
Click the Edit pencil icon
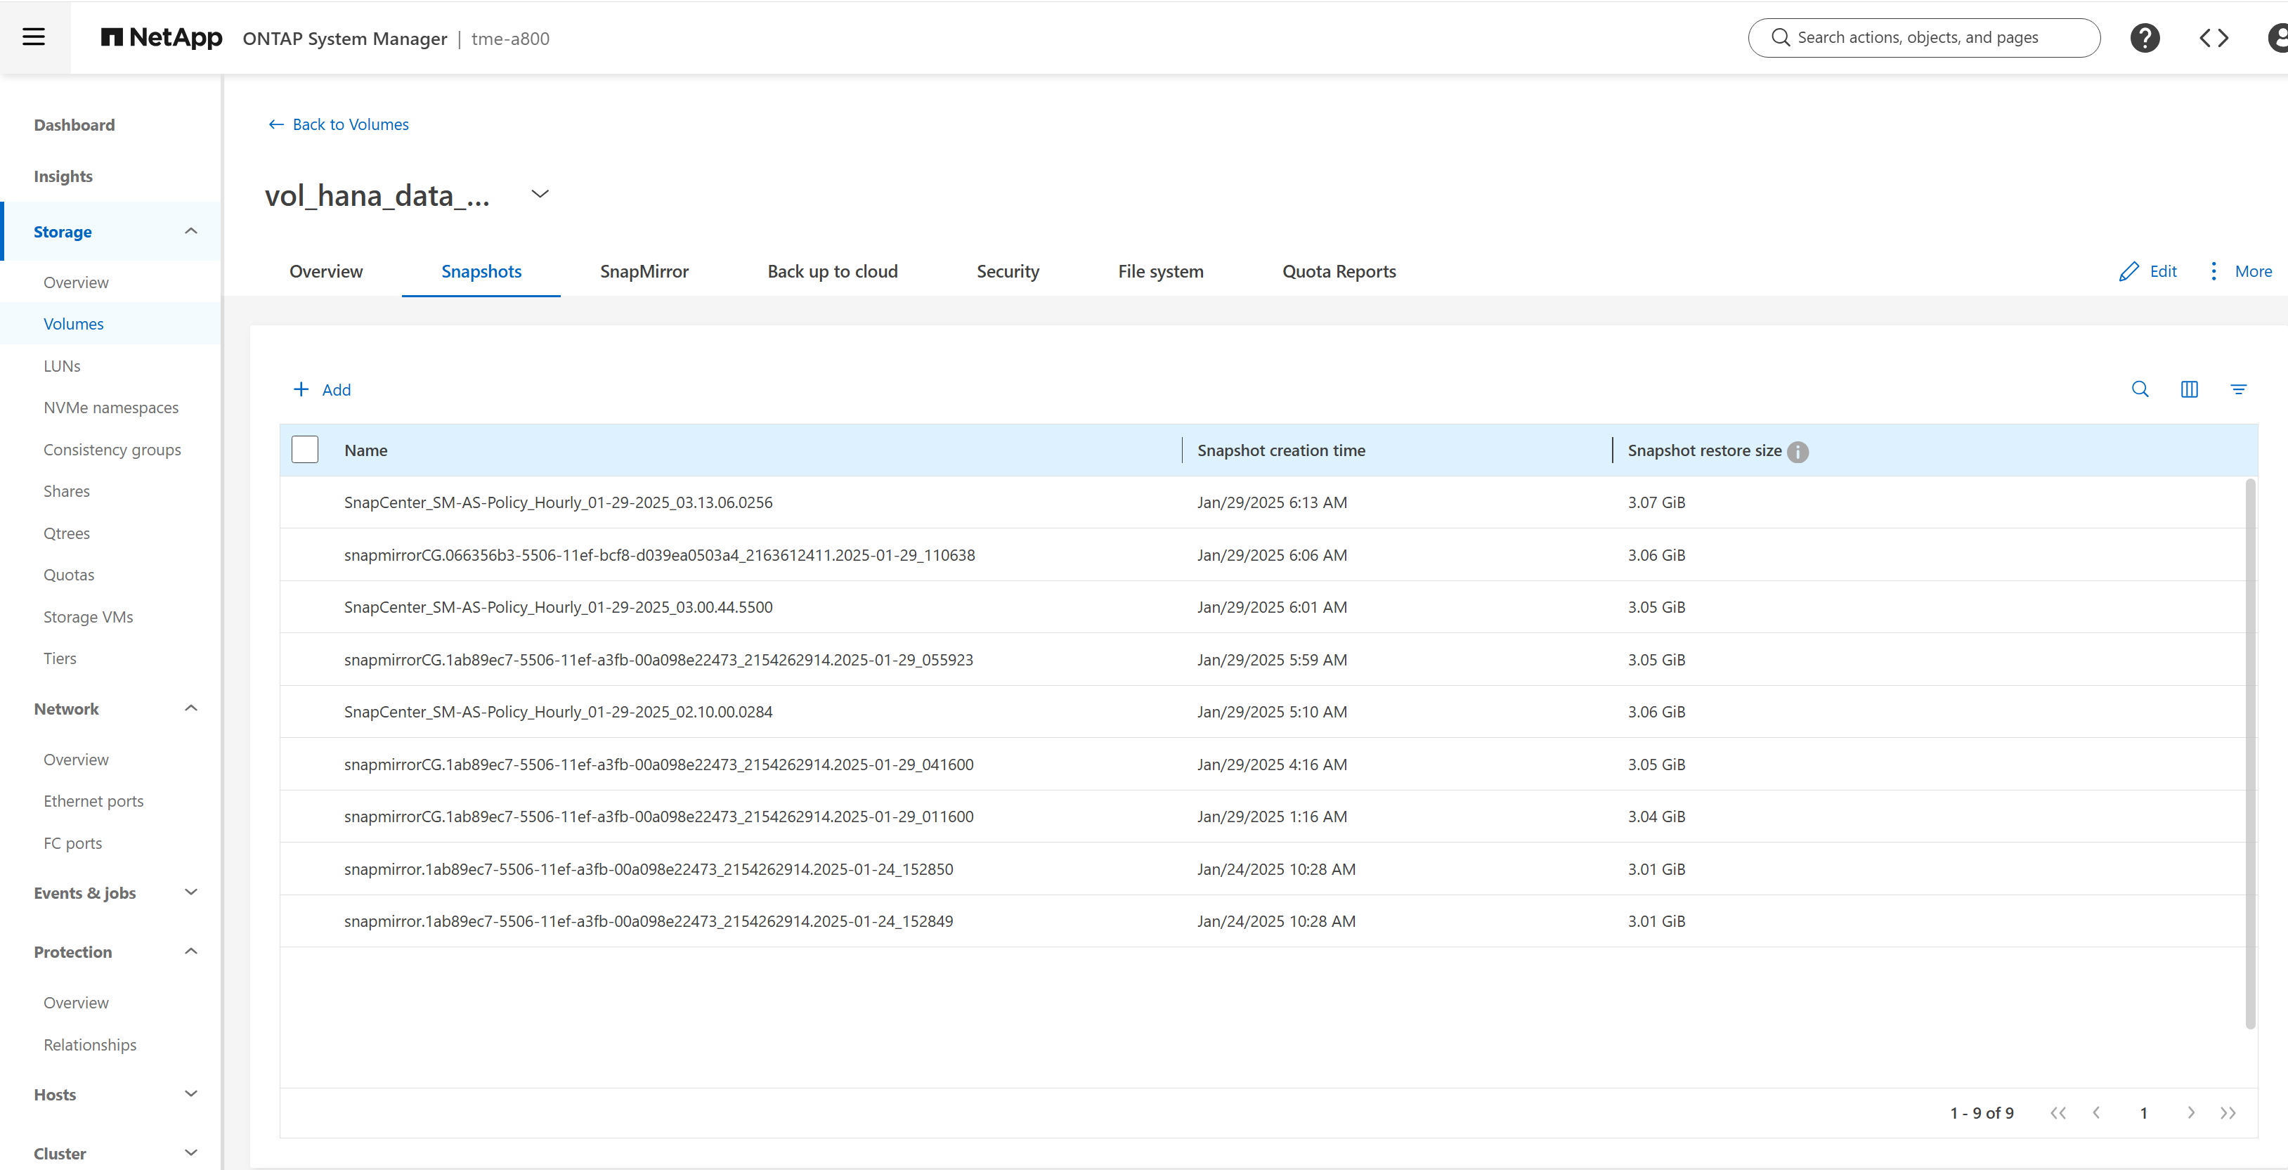2128,272
